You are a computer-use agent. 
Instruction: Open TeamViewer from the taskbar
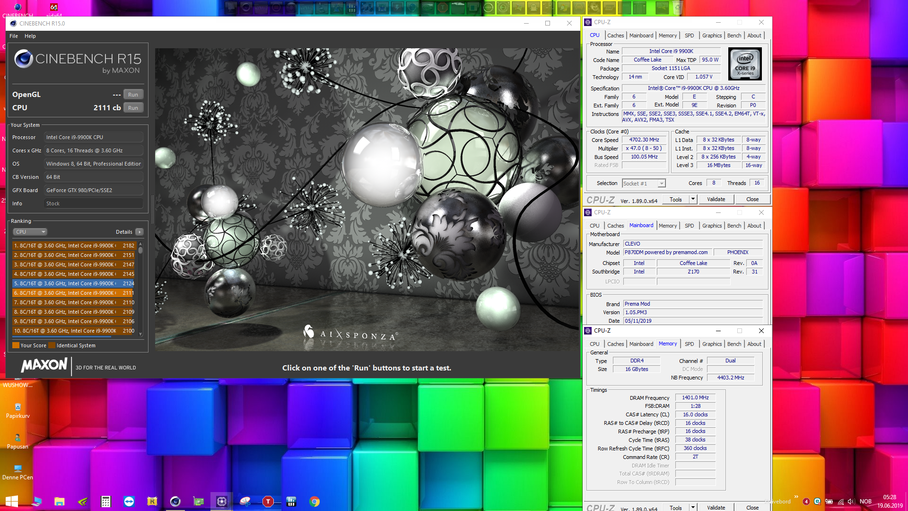[x=129, y=502]
